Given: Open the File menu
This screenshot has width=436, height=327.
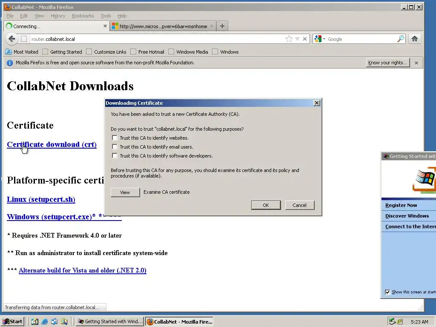Looking at the screenshot, I should 10,16.
